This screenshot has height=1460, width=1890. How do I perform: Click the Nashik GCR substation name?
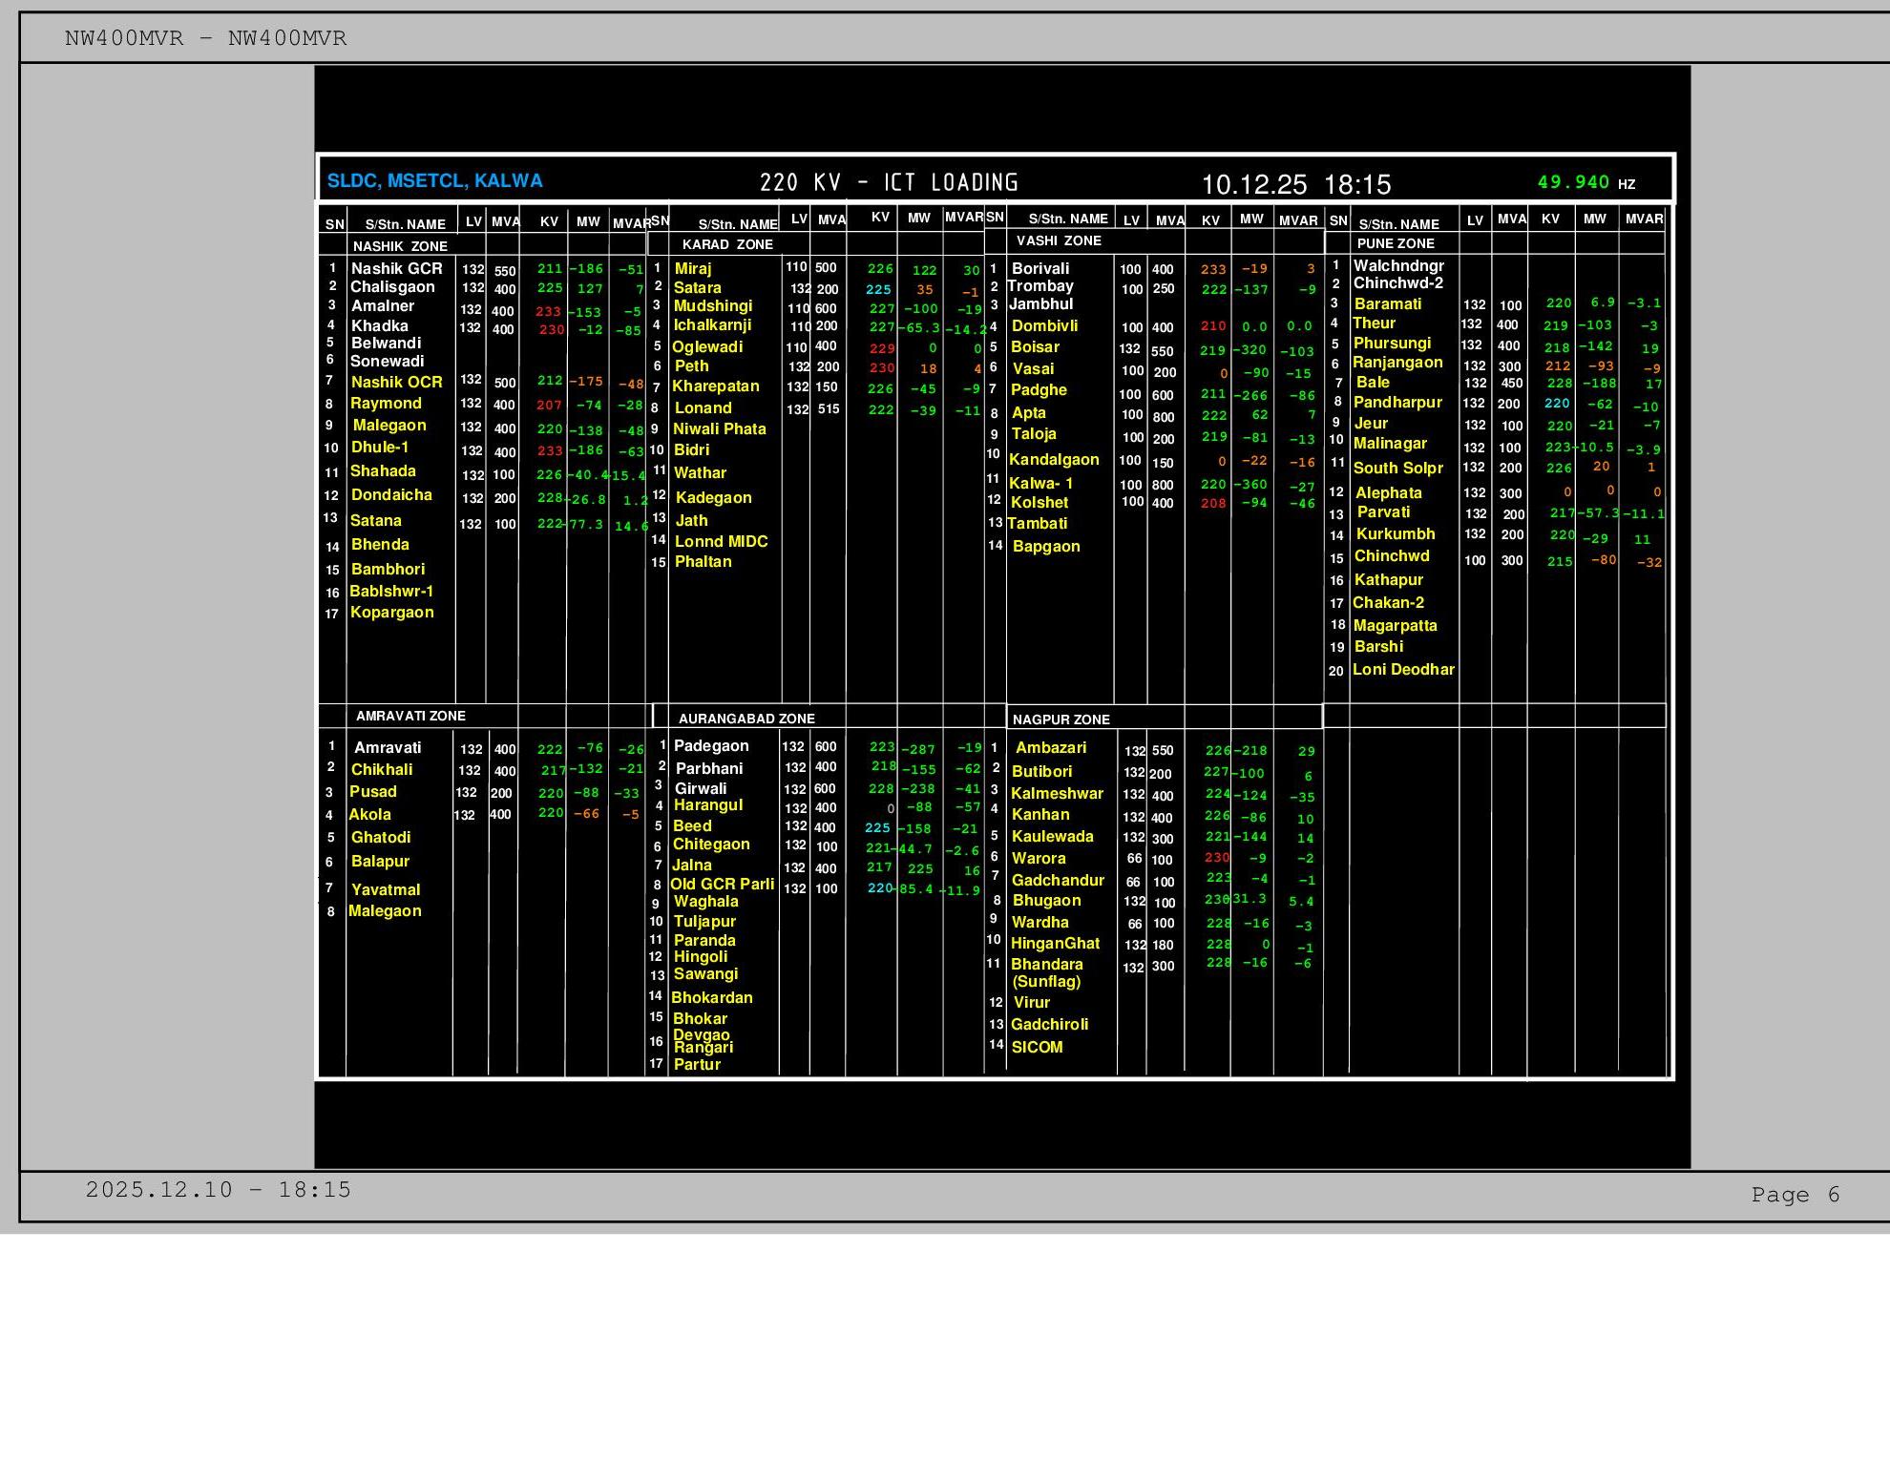point(396,269)
